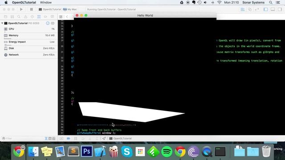Select the Network gauge row

29,55
